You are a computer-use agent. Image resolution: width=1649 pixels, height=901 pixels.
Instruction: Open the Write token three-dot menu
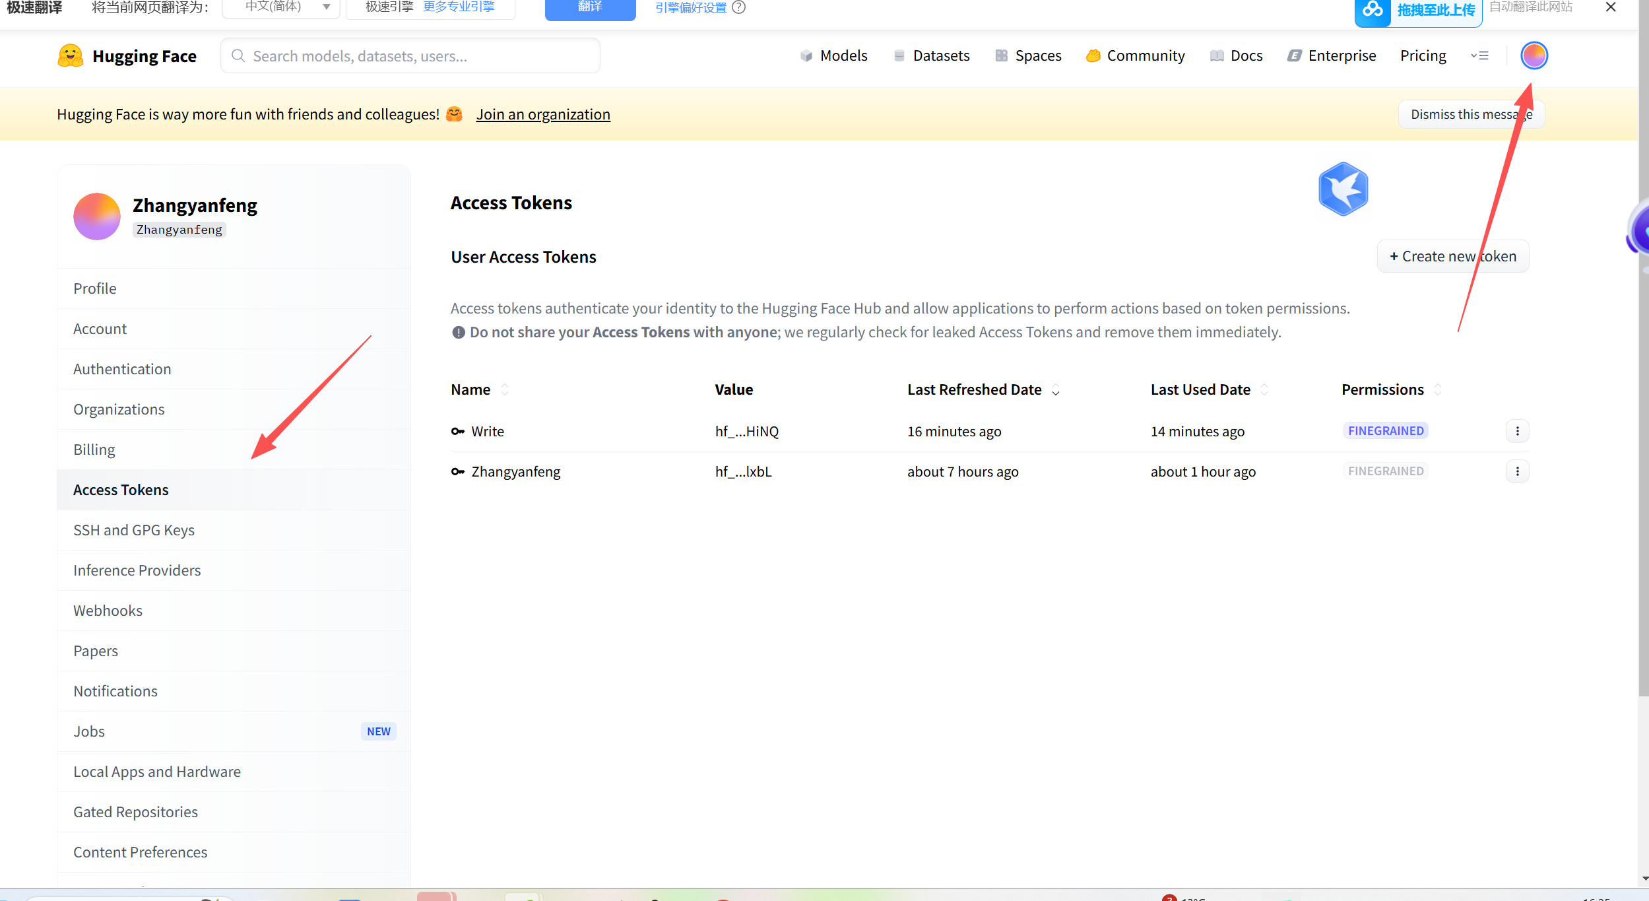[1517, 431]
